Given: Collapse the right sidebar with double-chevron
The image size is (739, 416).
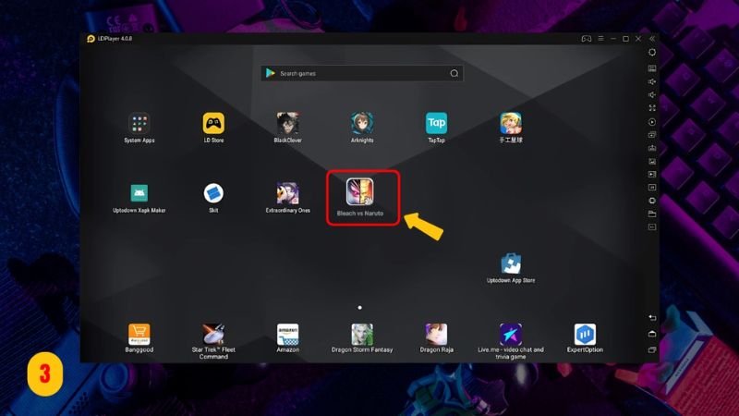Looking at the screenshot, I should click(652, 39).
